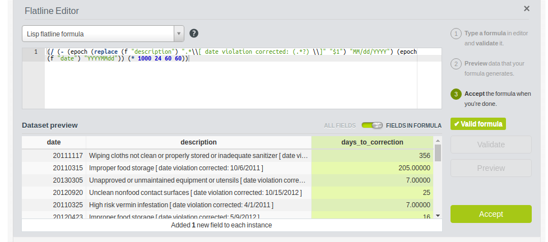Screen dimensions: 548x242
Task: Select the FIELDS IN FORMULA label
Action: tap(414, 125)
